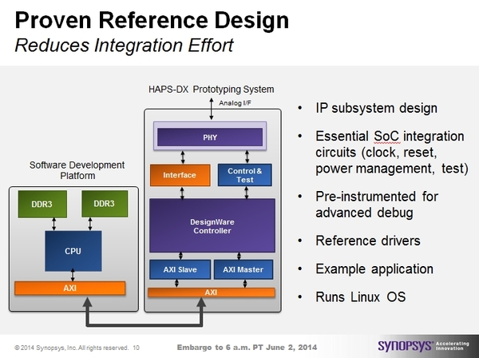
Task: Click the 'Proven Reference Design' title
Action: click(x=152, y=20)
